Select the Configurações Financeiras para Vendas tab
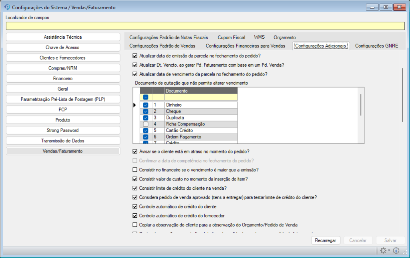The height and width of the screenshot is (258, 410). [245, 46]
